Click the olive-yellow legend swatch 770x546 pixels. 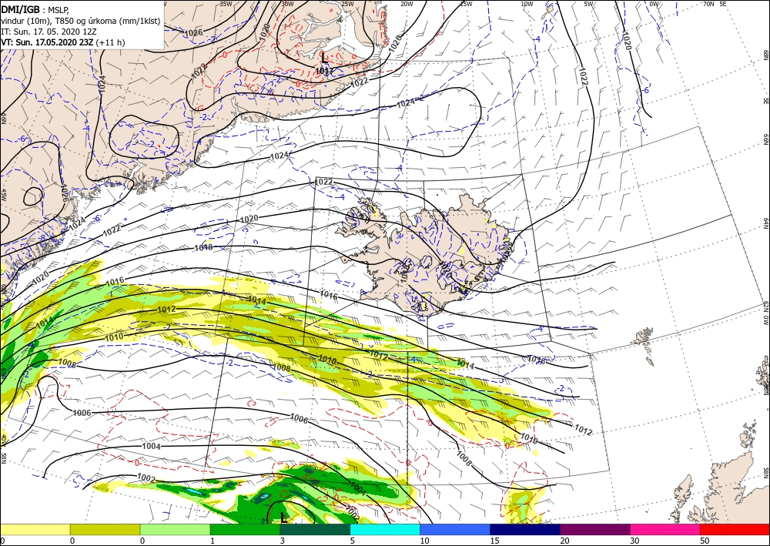tap(105, 529)
